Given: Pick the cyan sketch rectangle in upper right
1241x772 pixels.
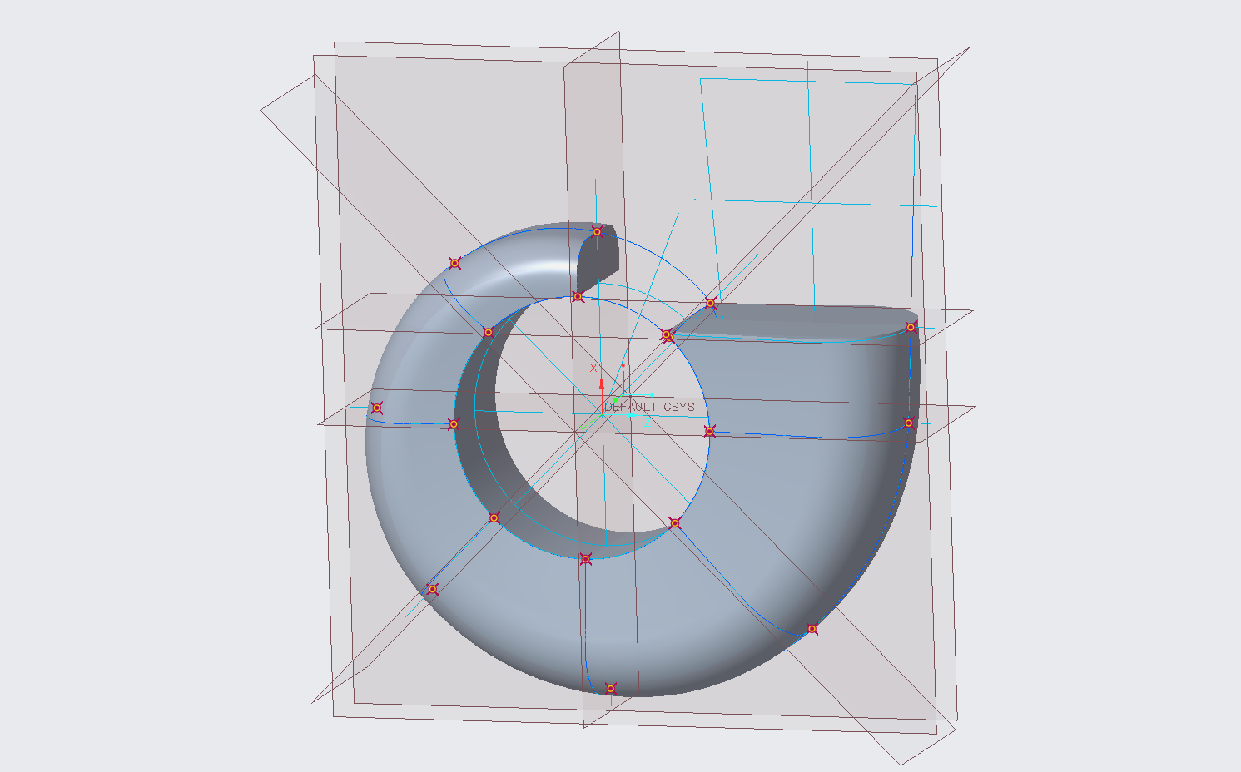Looking at the screenshot, I should 807,81.
